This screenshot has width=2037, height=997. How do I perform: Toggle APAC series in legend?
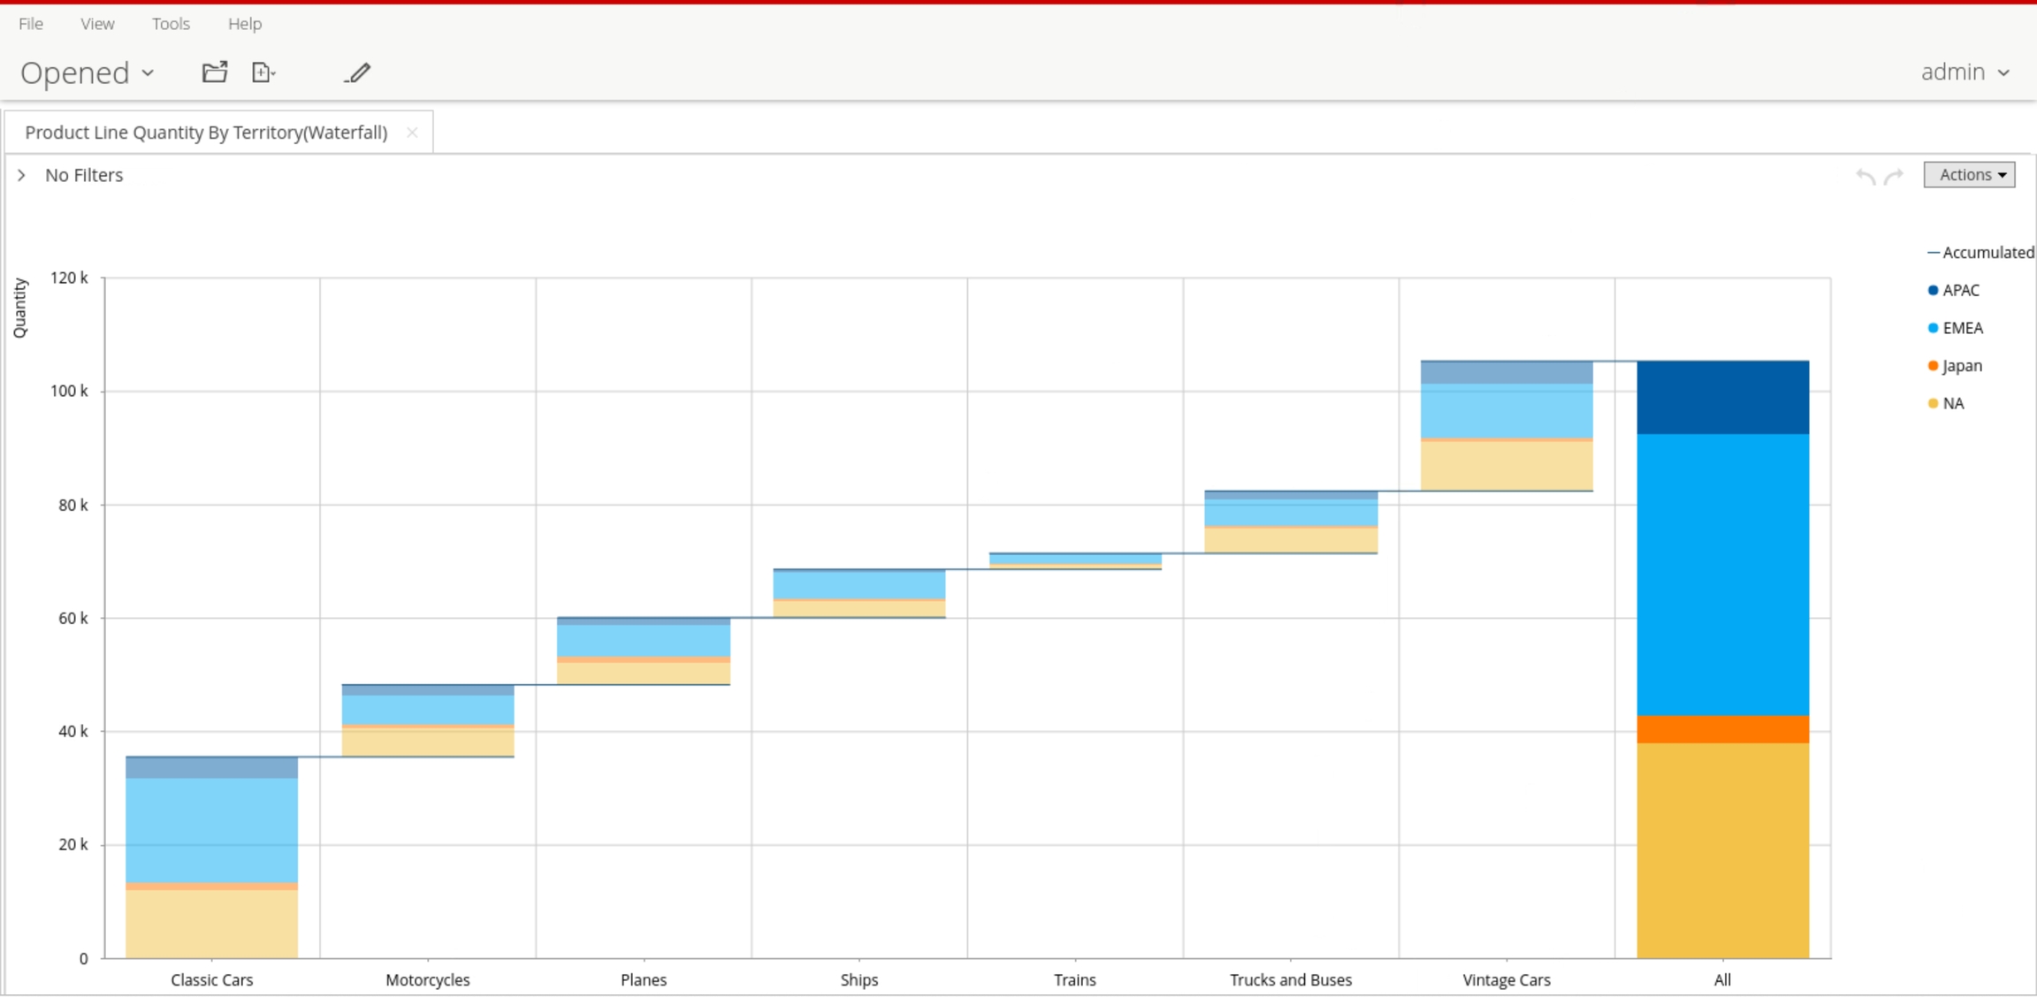click(x=1960, y=290)
